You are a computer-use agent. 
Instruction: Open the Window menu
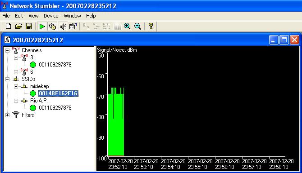tap(72, 16)
